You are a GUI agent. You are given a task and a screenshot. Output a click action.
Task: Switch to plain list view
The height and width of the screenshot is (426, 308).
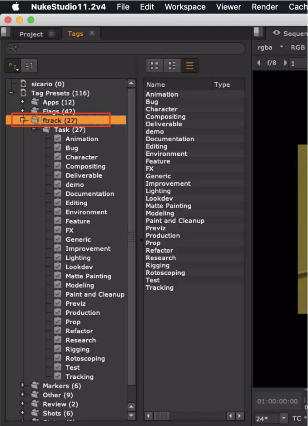click(x=190, y=65)
